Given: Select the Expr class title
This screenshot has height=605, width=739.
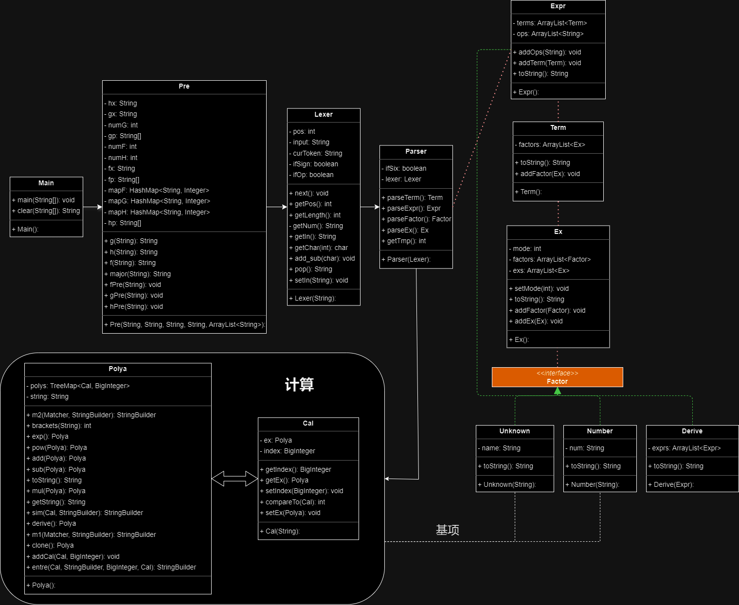Looking at the screenshot, I should 558,6.
